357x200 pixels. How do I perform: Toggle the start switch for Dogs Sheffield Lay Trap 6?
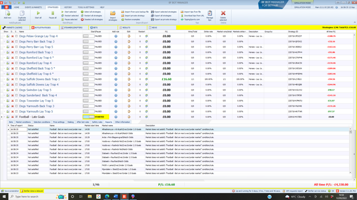click(x=89, y=74)
